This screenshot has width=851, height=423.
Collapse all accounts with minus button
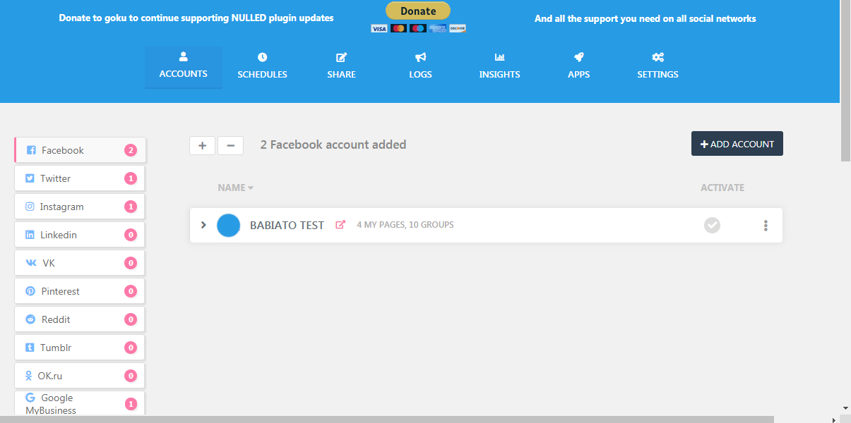tap(230, 145)
